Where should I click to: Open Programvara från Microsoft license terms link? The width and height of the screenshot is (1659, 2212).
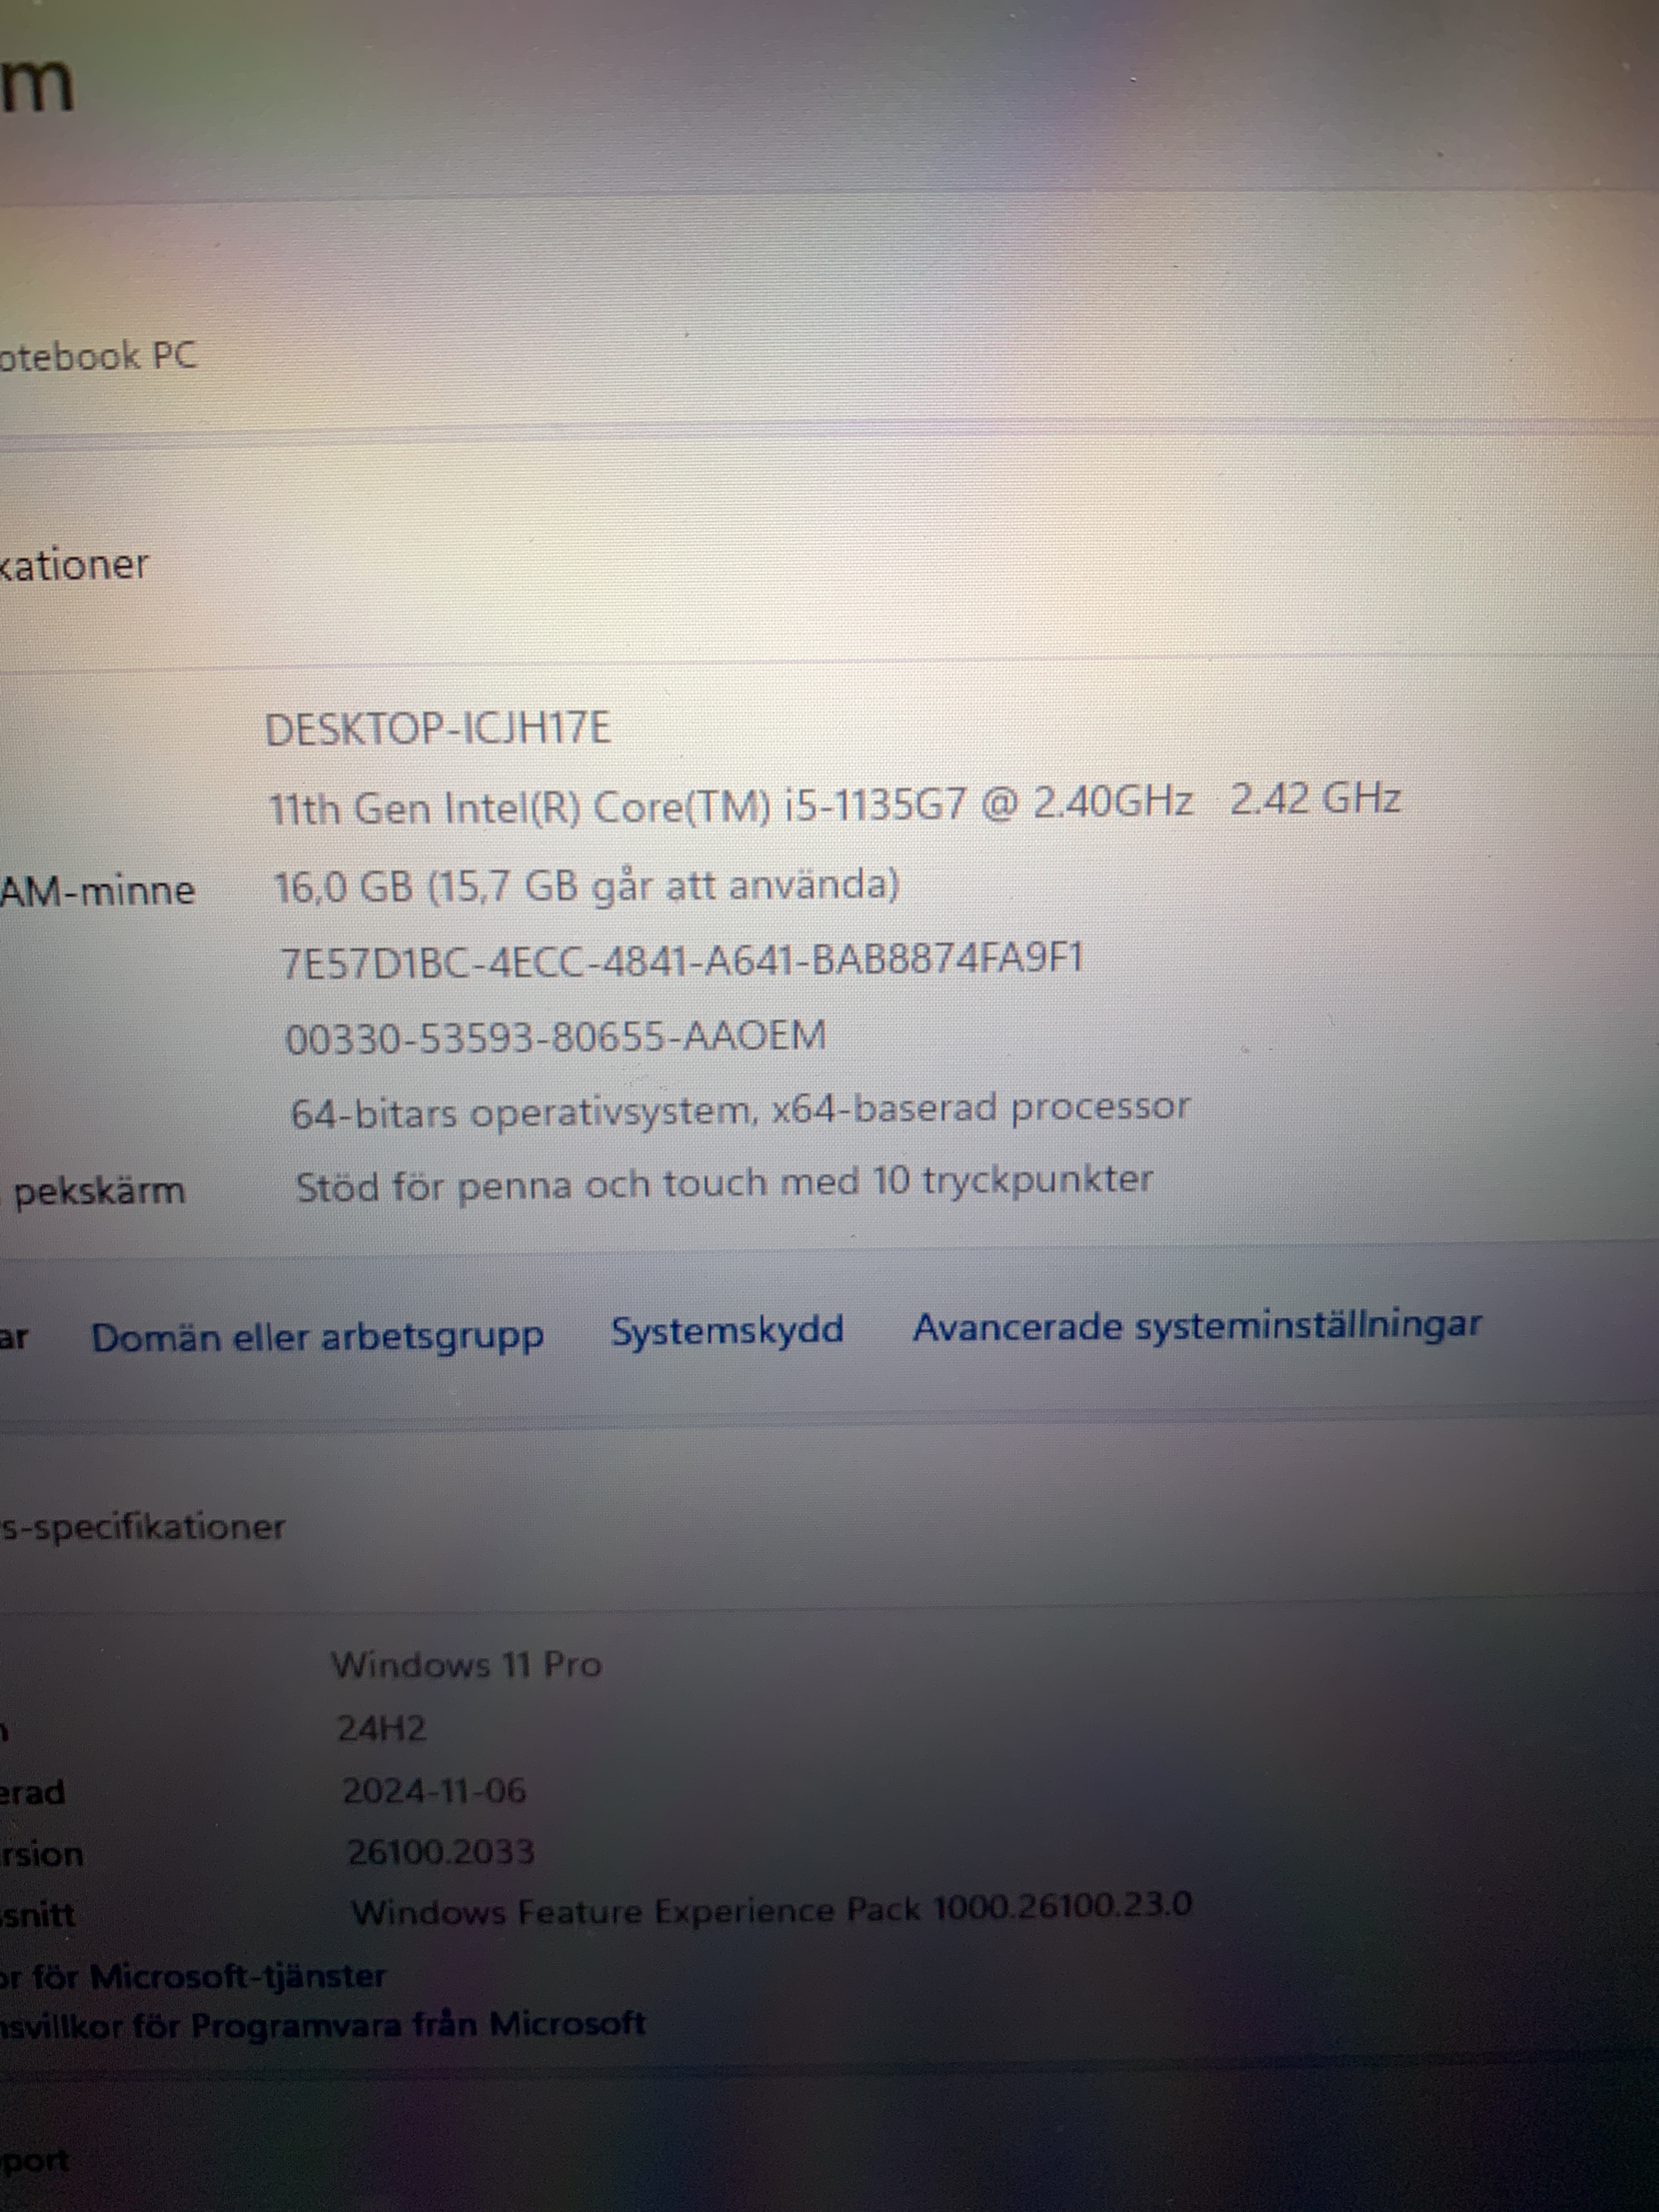point(320,2025)
